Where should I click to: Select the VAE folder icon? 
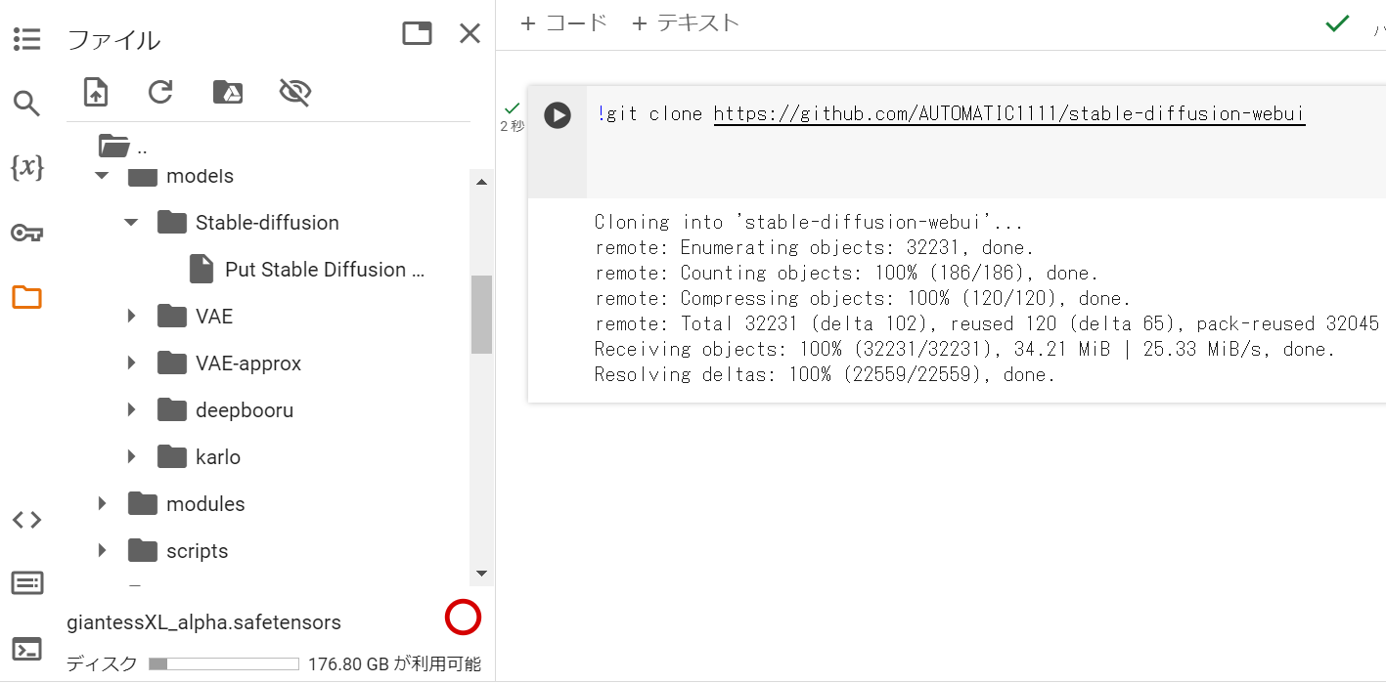172,317
